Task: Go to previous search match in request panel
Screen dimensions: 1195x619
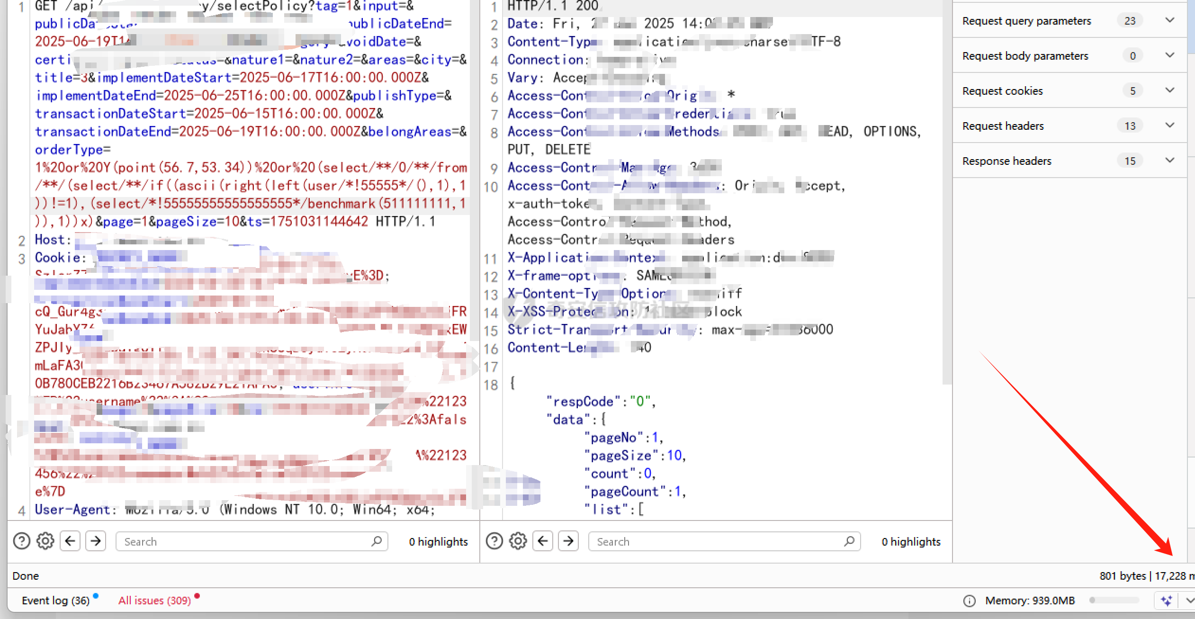Action: click(x=70, y=541)
